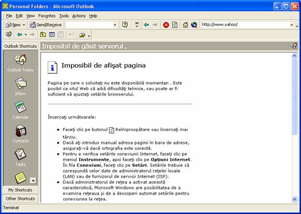Expand the back button history arrow
The height and width of the screenshot is (214, 301).
pos(26,35)
